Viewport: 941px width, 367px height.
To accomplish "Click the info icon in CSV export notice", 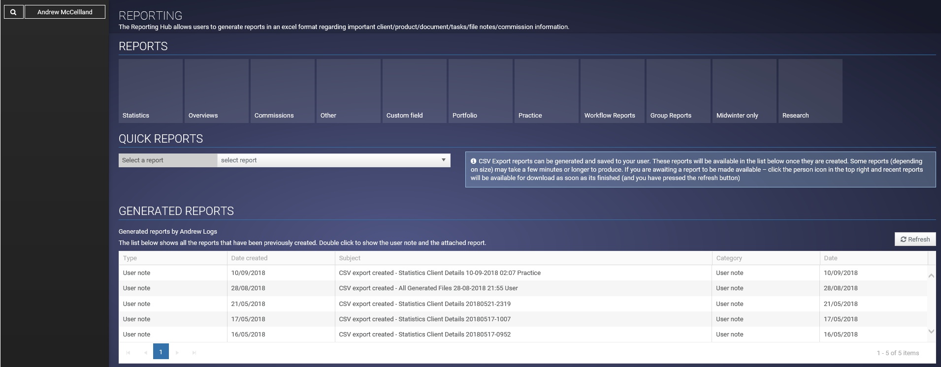I will [x=473, y=161].
